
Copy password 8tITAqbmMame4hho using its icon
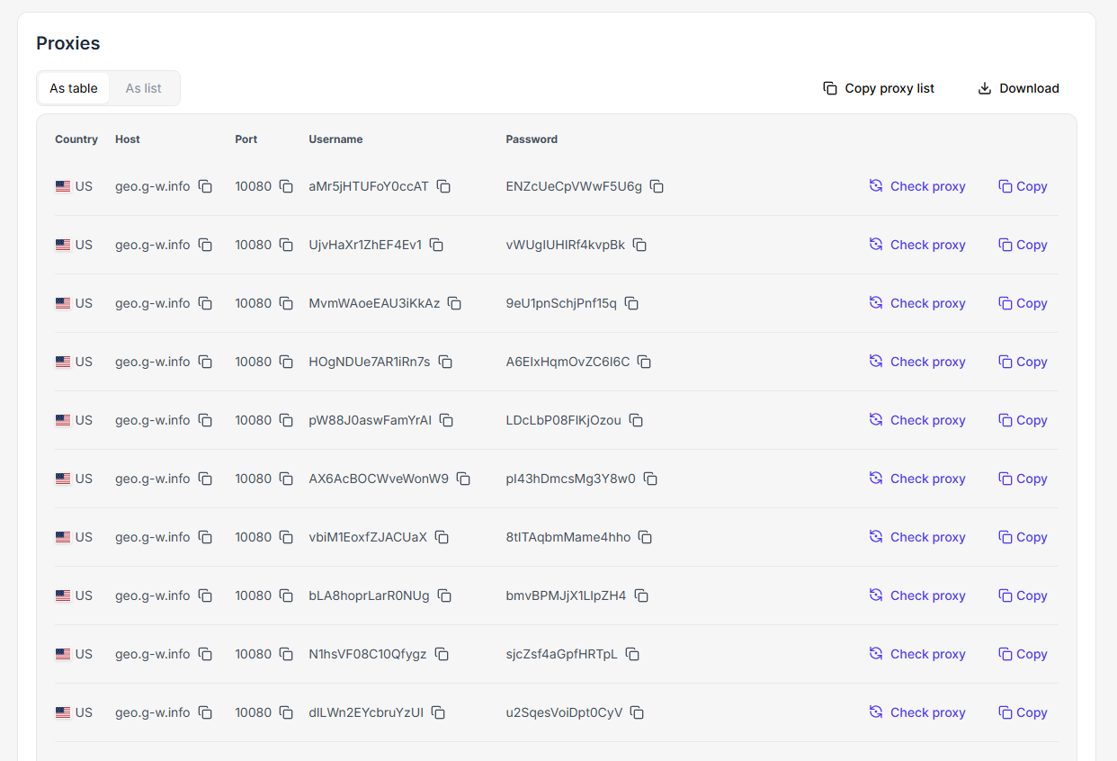[x=645, y=537]
